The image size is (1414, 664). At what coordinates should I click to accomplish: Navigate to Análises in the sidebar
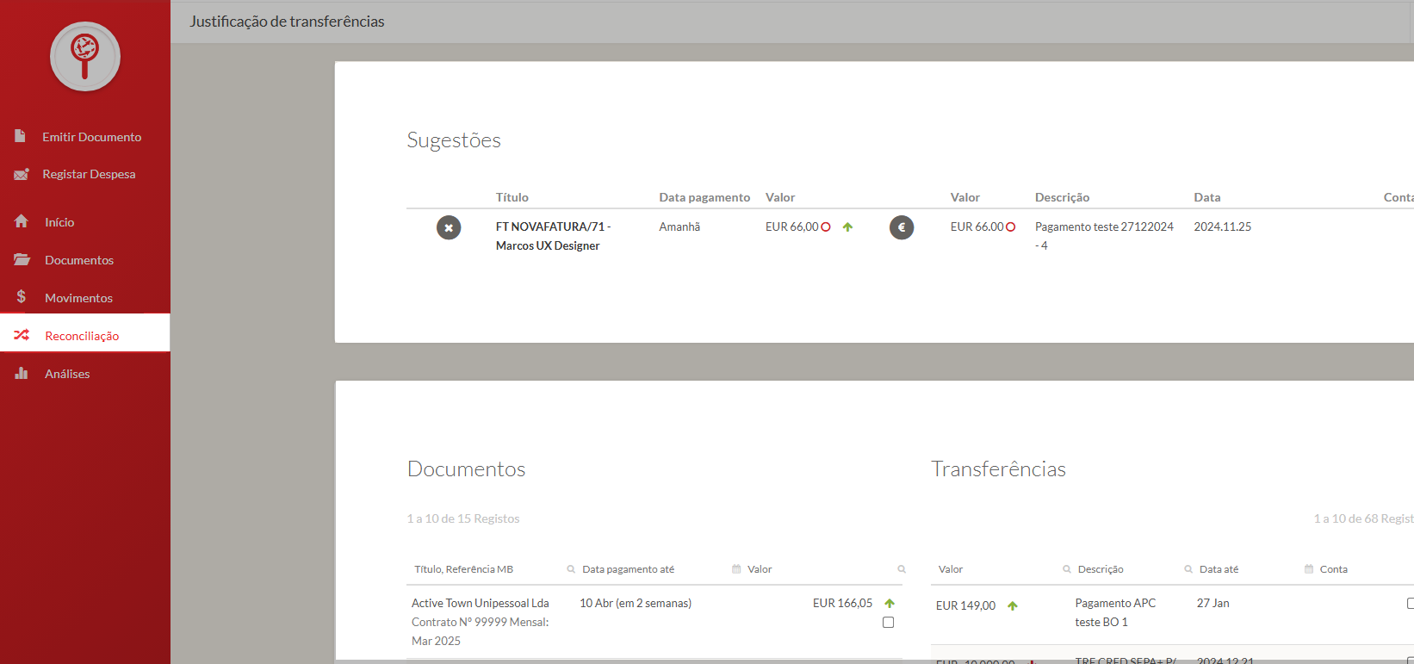tap(67, 374)
